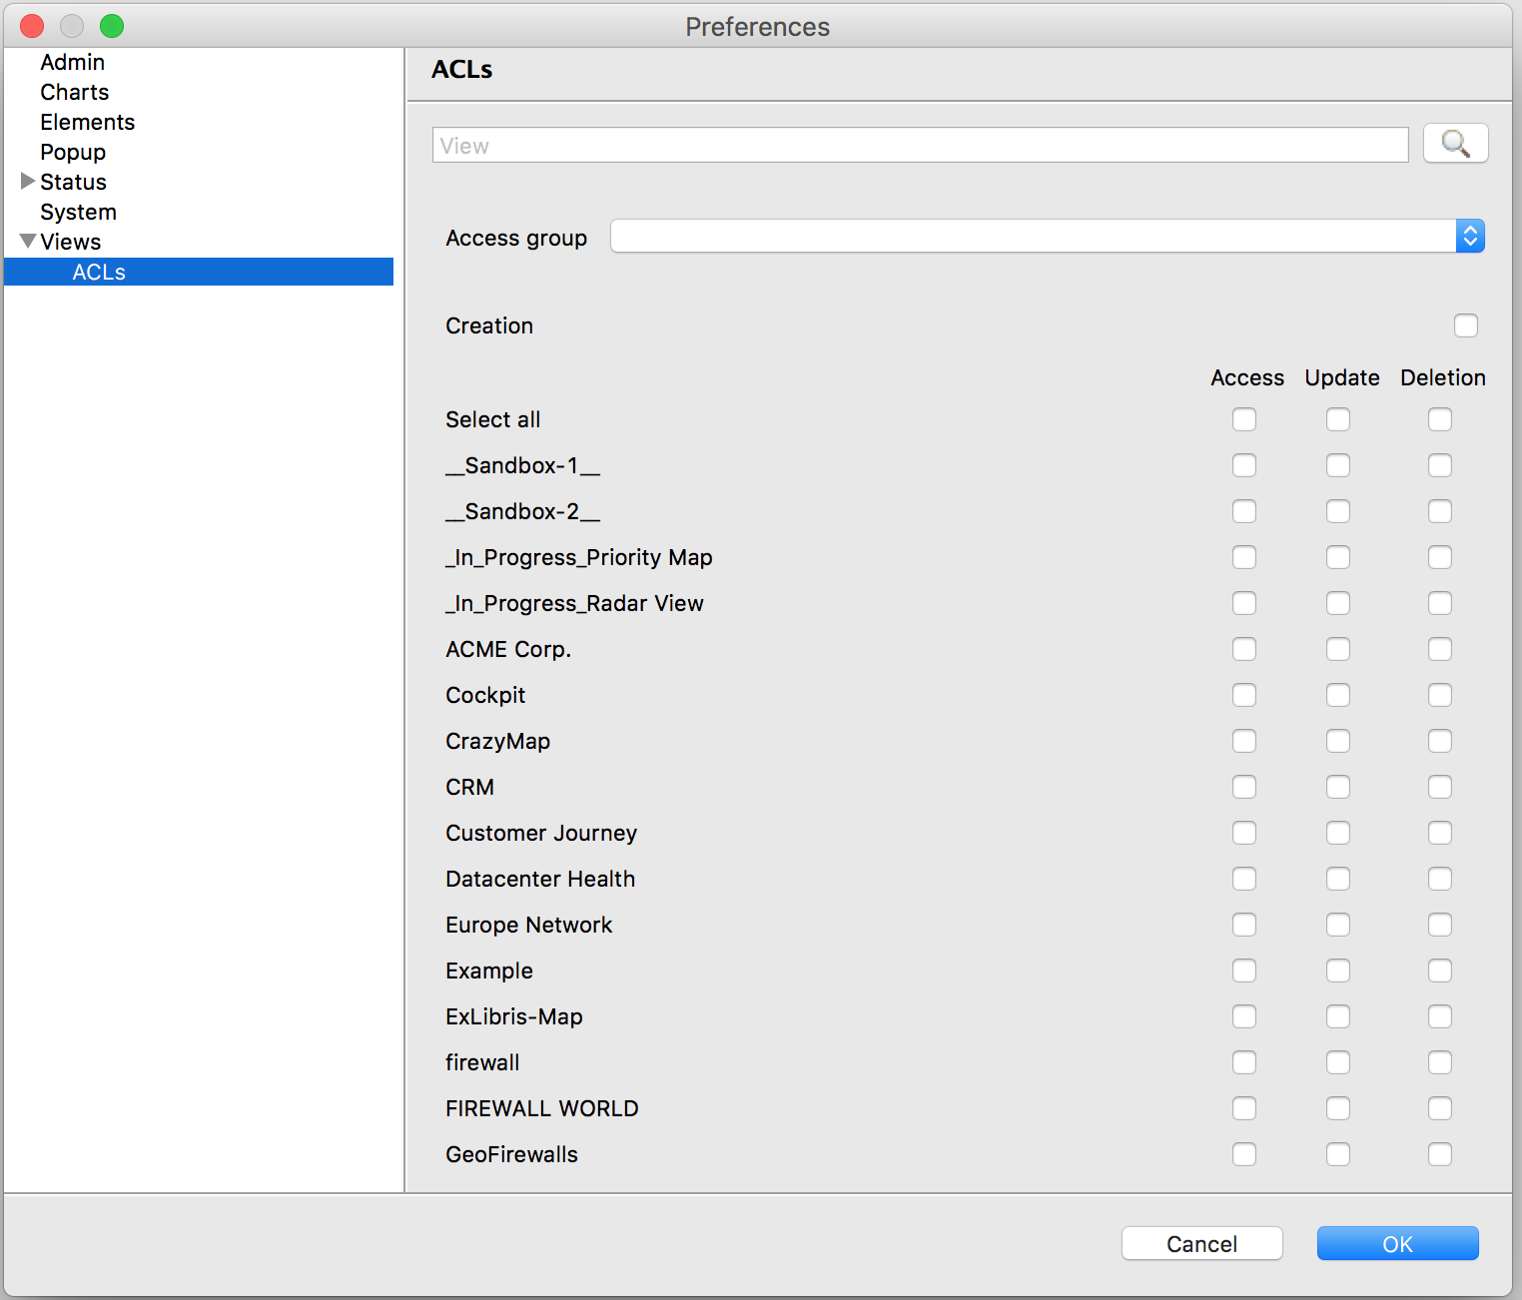Expand the Status tree node

pyautogui.click(x=28, y=181)
